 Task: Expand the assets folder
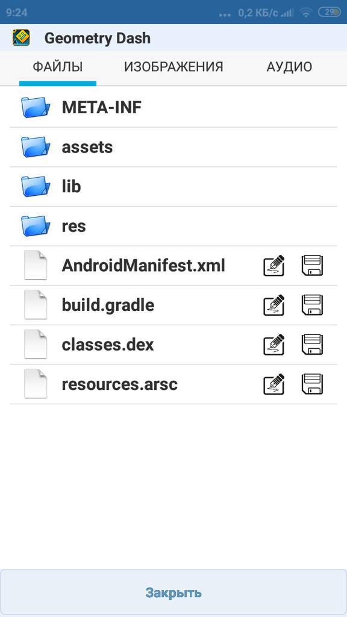coord(173,147)
